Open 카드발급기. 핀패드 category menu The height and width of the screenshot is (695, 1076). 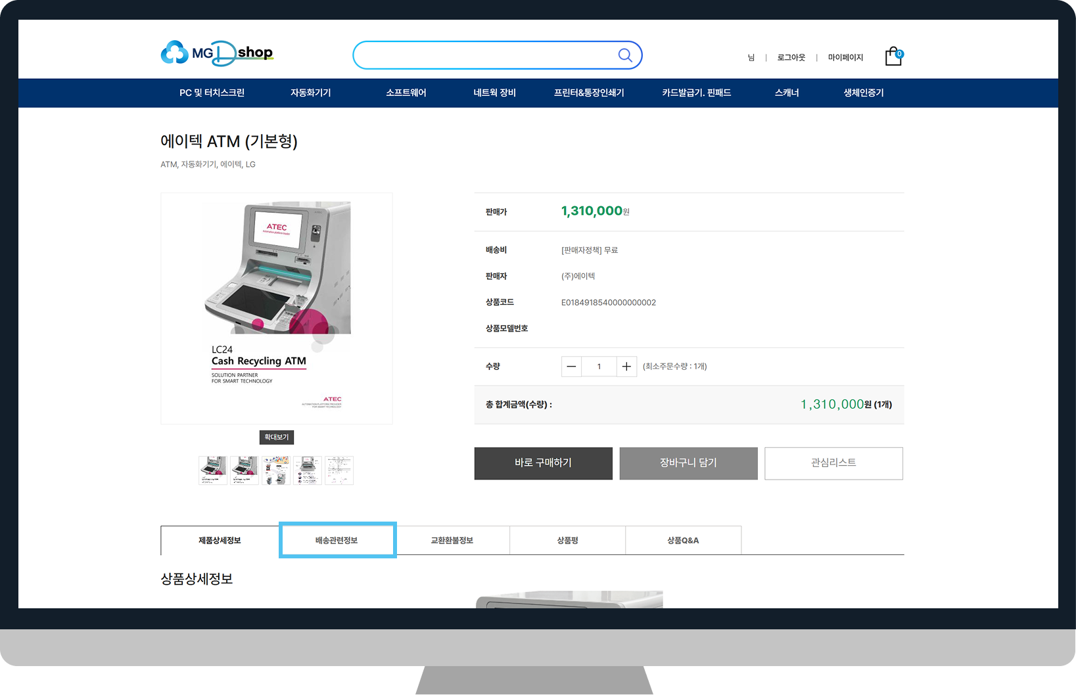(696, 93)
